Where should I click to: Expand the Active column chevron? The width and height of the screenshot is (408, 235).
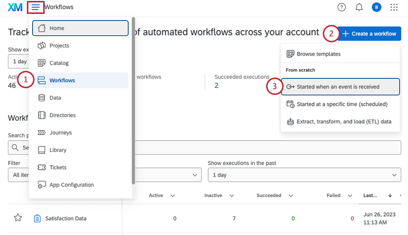coord(173,196)
